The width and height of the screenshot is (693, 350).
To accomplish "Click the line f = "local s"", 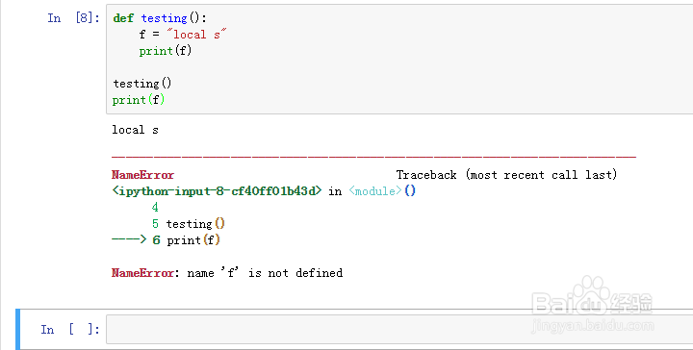I will [183, 35].
